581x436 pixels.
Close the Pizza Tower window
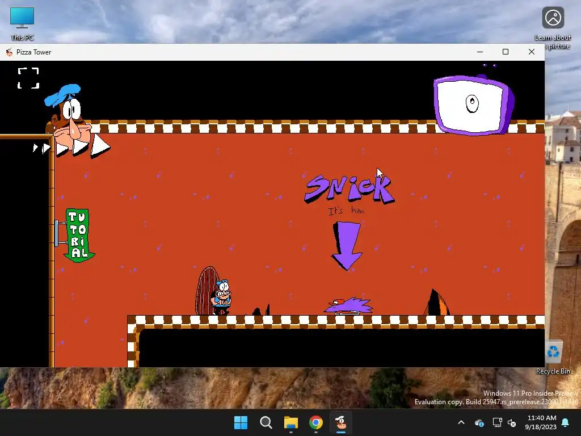[531, 52]
